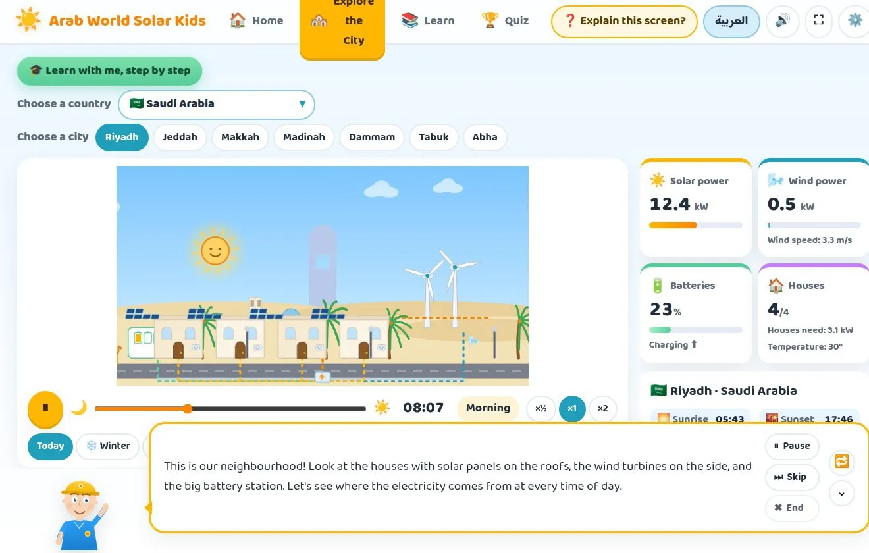Click Explain this screen button
869x553 pixels.
624,21
